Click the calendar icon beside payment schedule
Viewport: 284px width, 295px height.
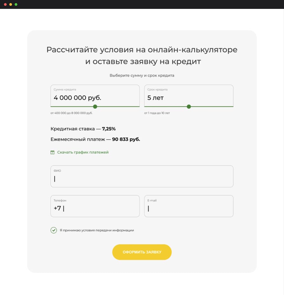[53, 152]
